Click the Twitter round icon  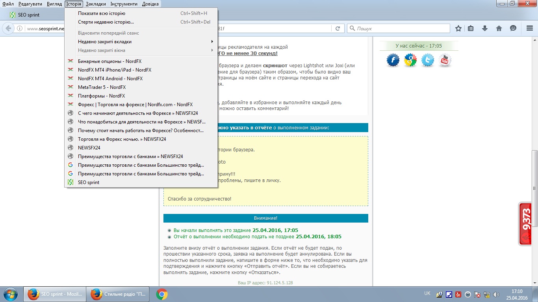pyautogui.click(x=428, y=60)
